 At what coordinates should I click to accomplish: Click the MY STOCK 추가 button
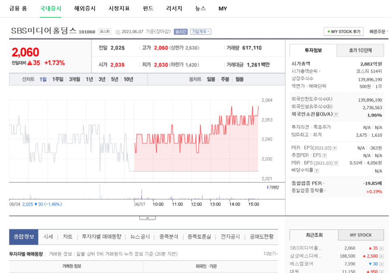pos(343,32)
